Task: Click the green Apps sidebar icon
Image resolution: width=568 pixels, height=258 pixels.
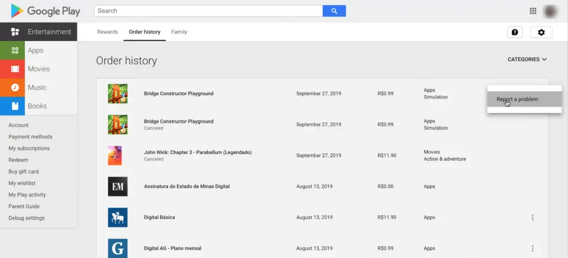Action: click(x=15, y=50)
